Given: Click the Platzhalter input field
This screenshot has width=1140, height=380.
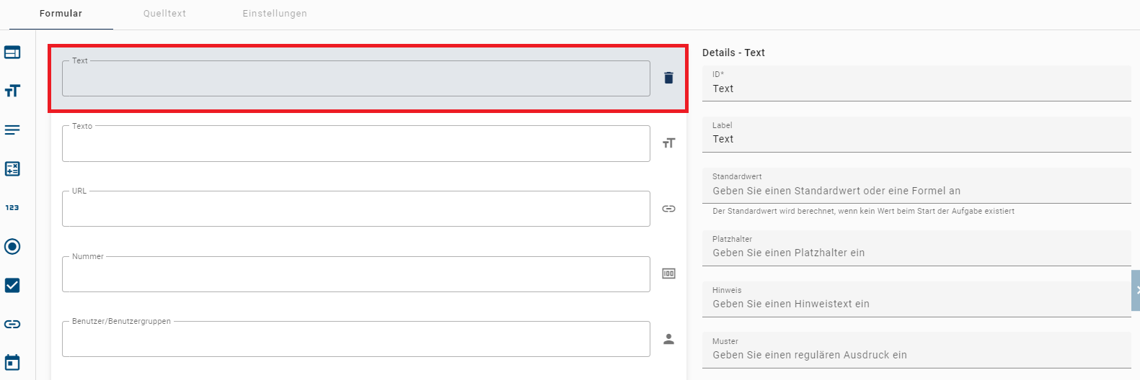Looking at the screenshot, I should [x=916, y=253].
